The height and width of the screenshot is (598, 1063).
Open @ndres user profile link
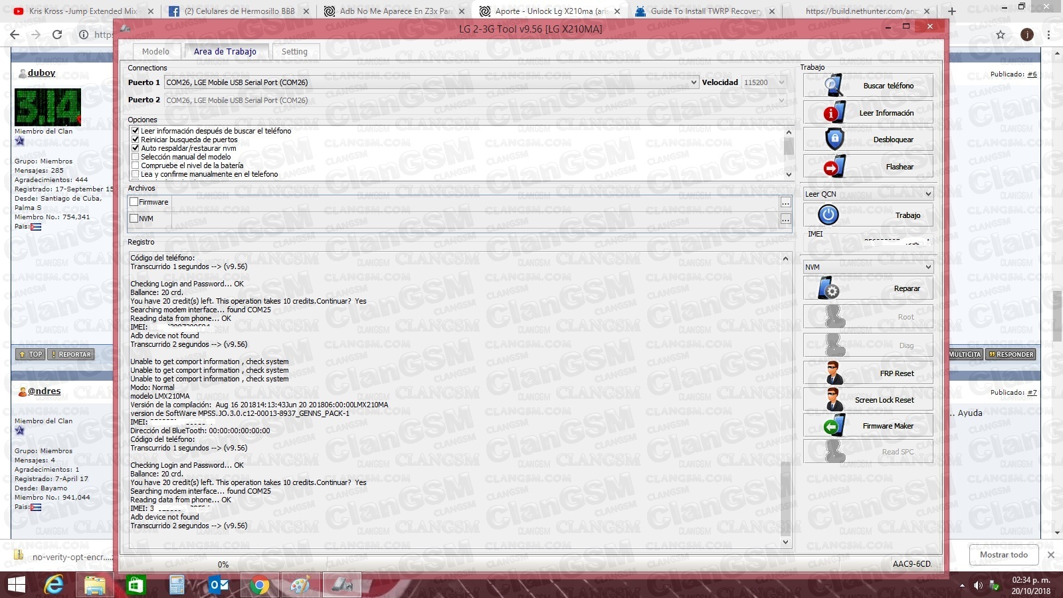(44, 391)
